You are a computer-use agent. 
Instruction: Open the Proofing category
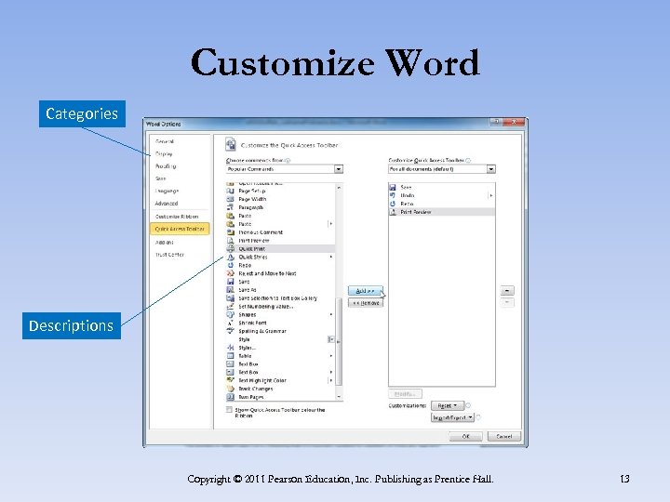[x=166, y=166]
